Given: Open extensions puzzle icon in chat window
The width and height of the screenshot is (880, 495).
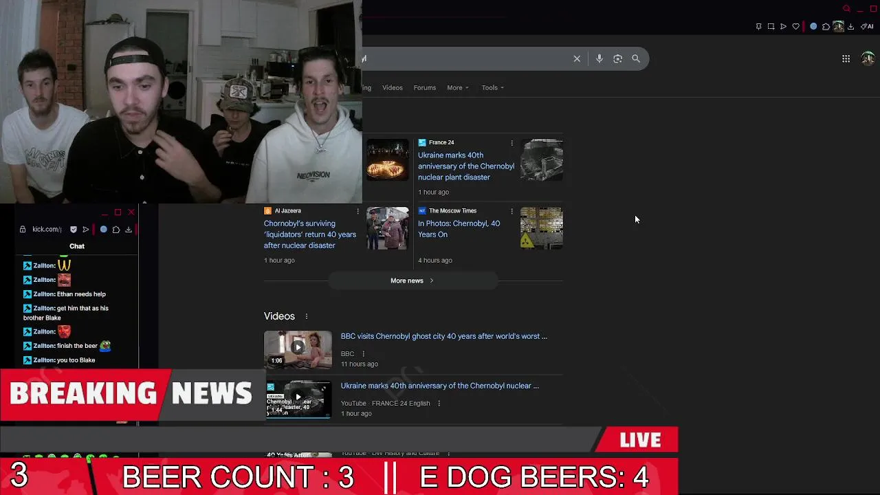Looking at the screenshot, I should click(x=116, y=230).
